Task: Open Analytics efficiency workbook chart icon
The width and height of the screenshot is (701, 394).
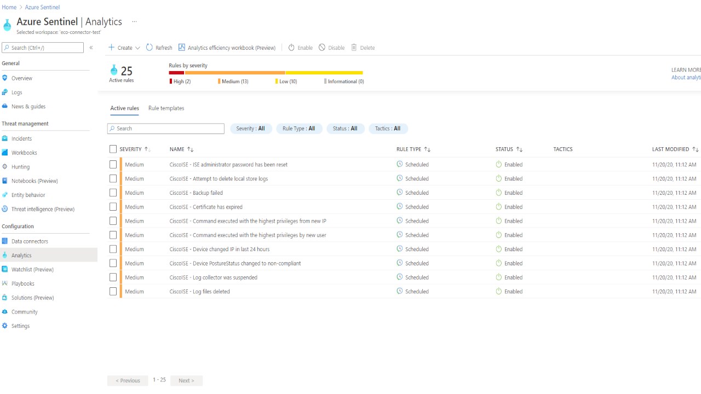Action: click(182, 48)
